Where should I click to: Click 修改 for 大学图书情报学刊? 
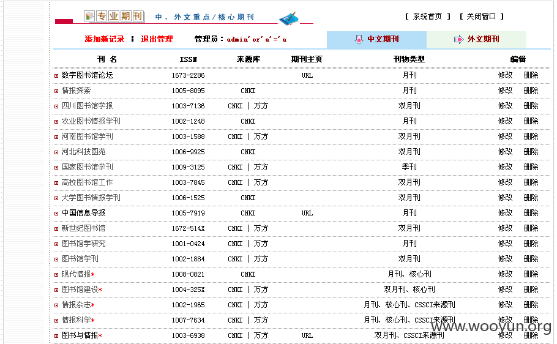(505, 198)
